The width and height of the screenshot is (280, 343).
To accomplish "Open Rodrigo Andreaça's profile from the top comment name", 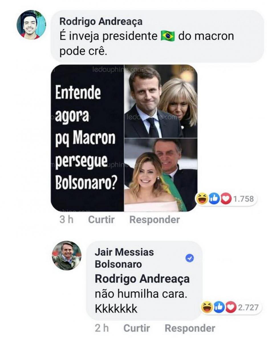I will (101, 21).
